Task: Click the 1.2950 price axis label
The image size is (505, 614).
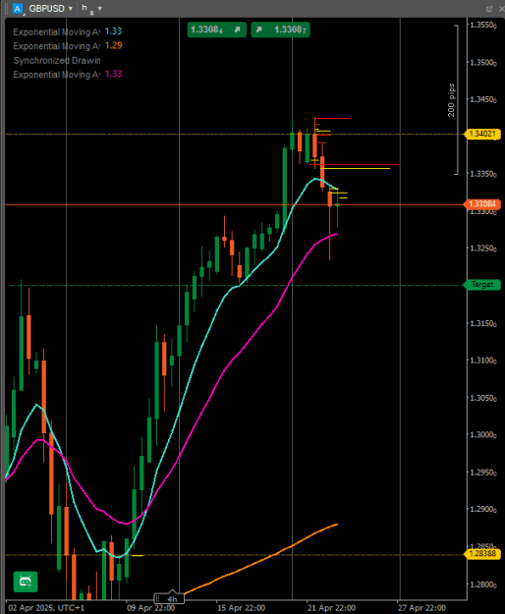Action: click(483, 473)
